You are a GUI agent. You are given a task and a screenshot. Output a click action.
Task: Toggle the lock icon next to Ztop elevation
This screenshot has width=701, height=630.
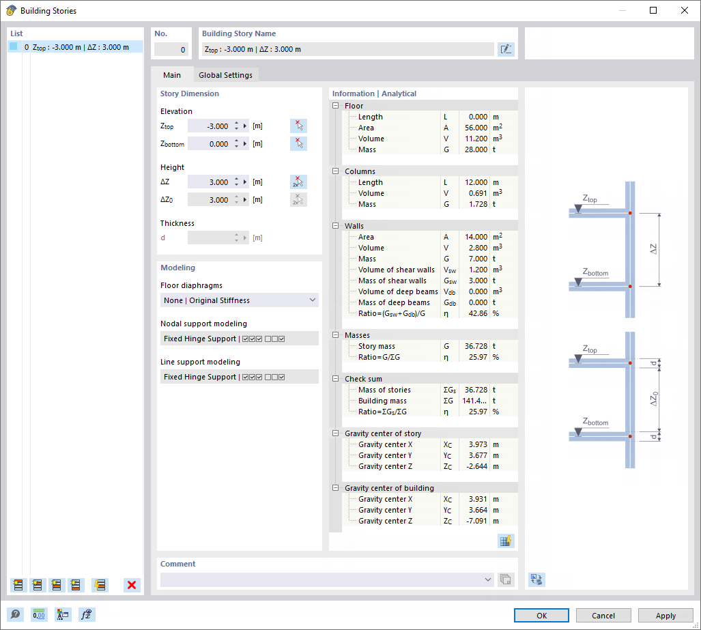[298, 126]
